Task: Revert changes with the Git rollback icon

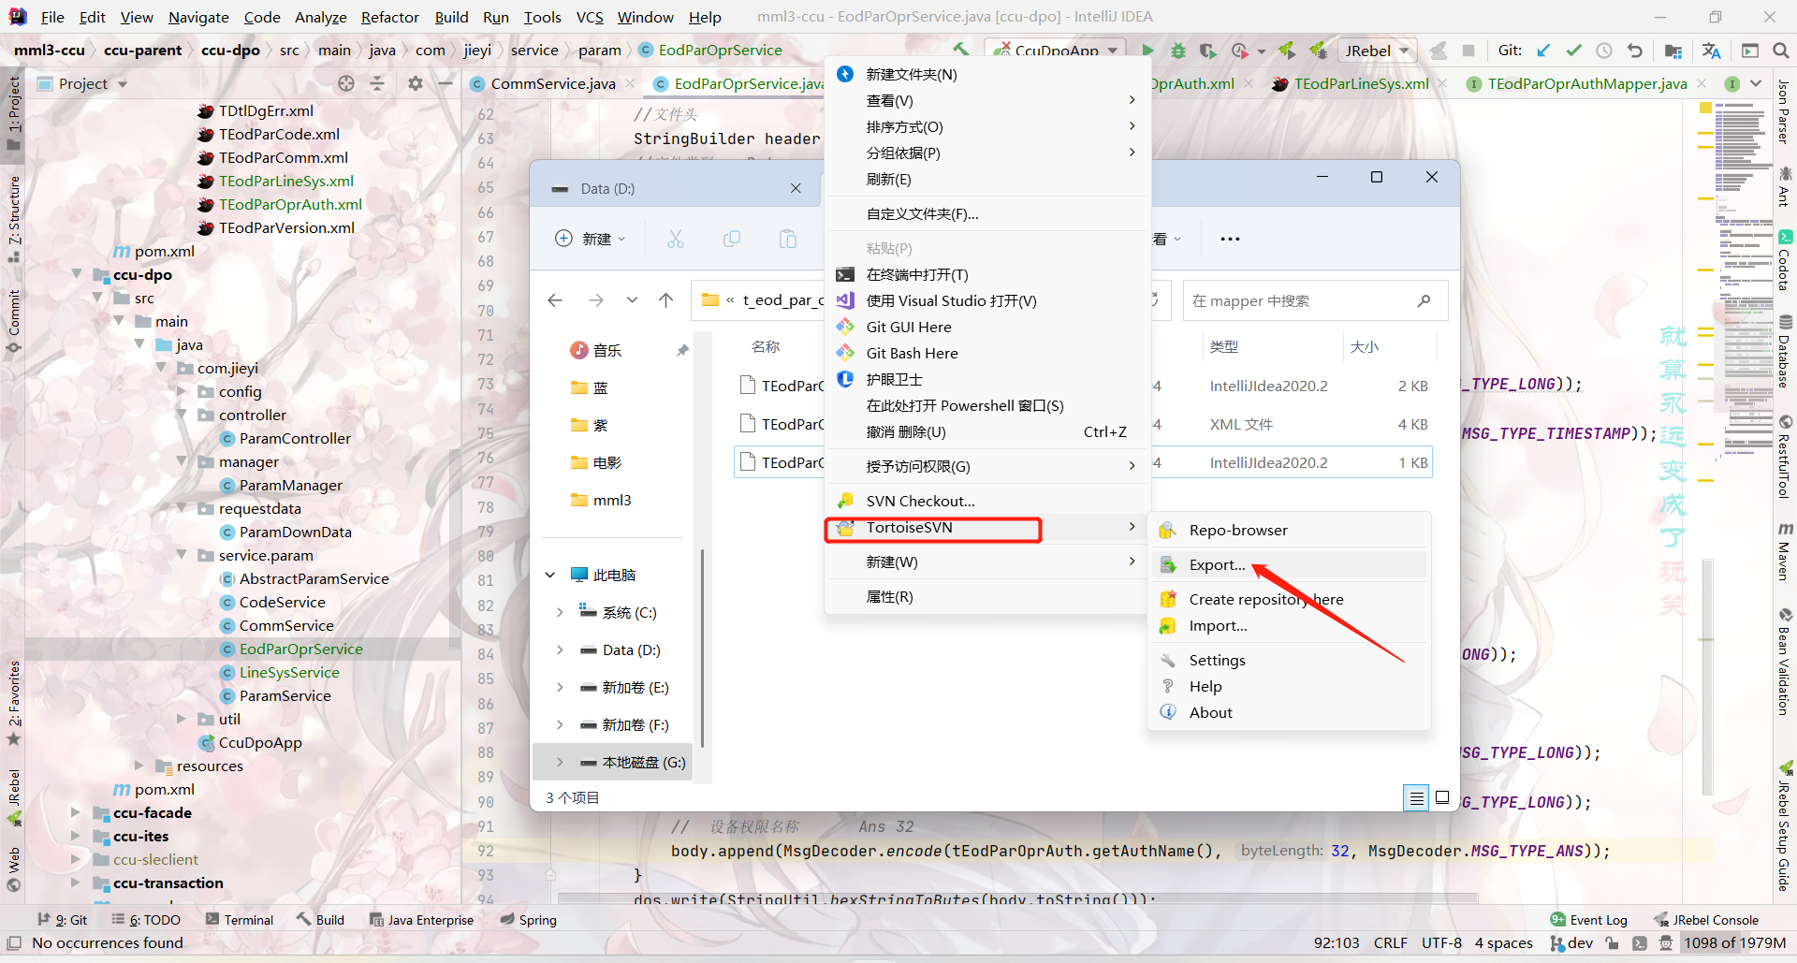Action: click(1634, 51)
